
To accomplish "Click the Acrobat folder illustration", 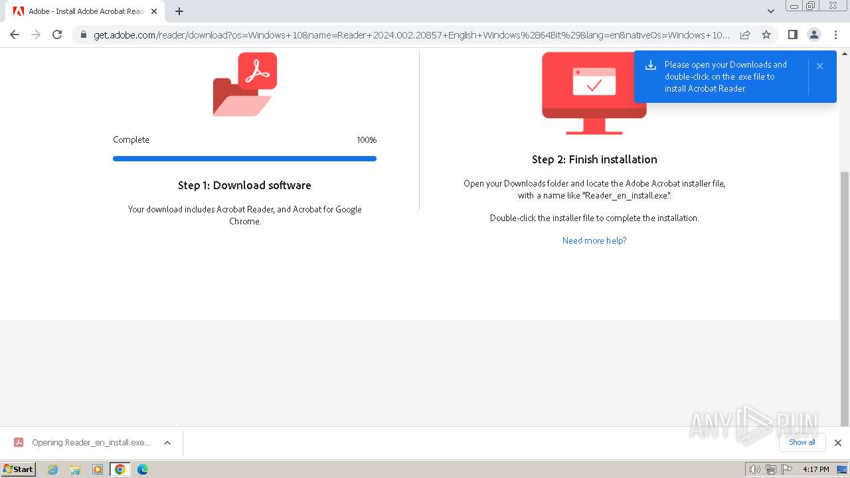I will tap(244, 84).
